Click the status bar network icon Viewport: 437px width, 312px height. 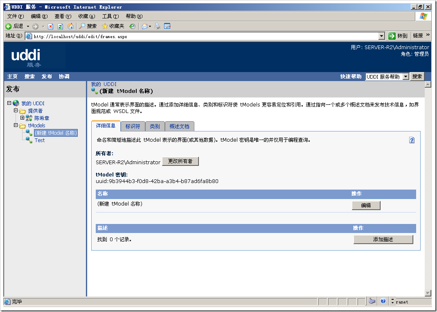coord(372,301)
